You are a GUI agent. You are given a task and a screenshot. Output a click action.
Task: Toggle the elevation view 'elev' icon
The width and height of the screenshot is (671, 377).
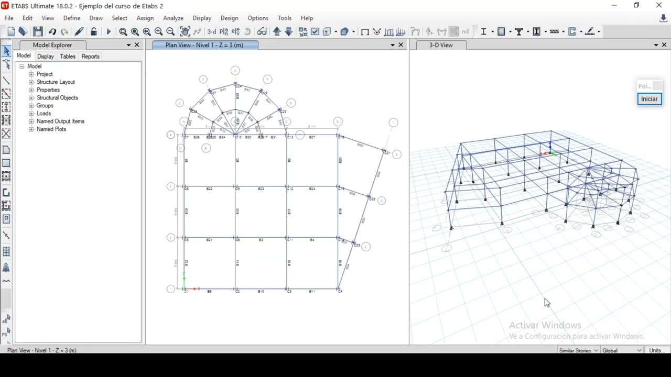[236, 31]
